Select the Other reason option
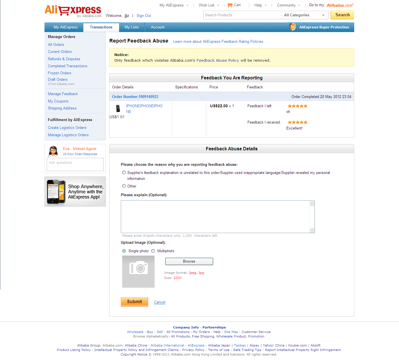 pos(124,186)
